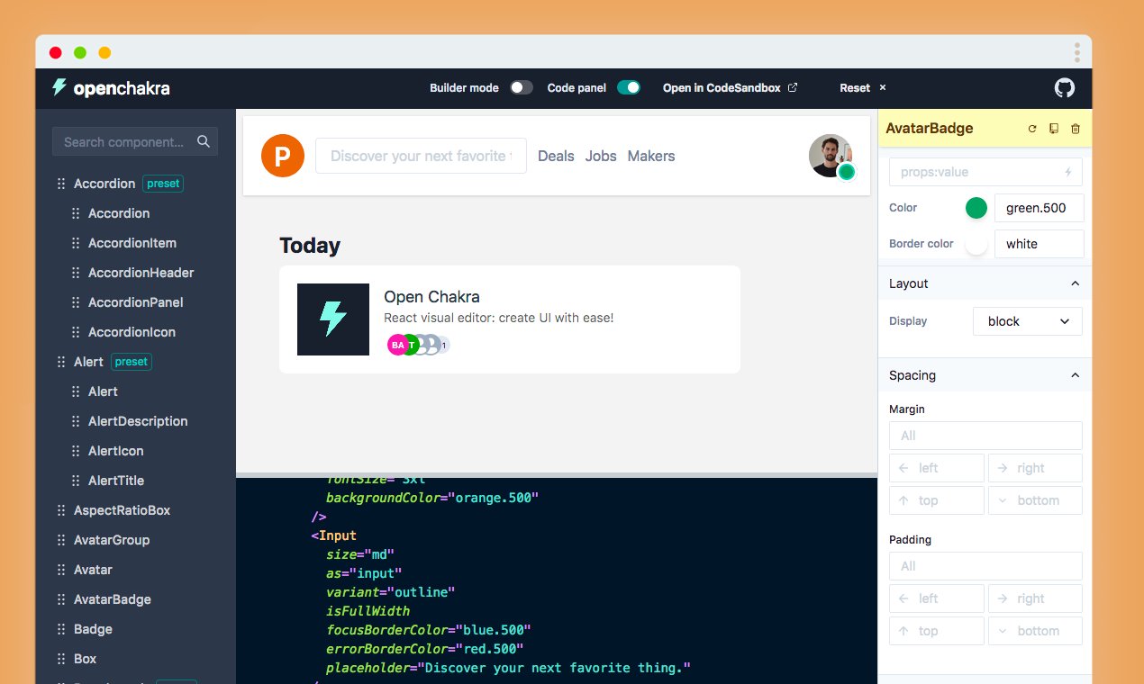Viewport: 1144px width, 684px height.
Task: Click the Padding top input
Action: [x=937, y=631]
